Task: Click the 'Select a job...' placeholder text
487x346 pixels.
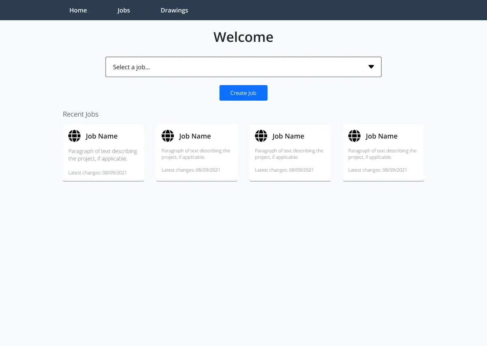Action: 131,67
